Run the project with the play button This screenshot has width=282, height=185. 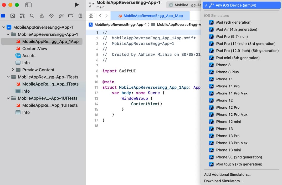[x=77, y=5]
